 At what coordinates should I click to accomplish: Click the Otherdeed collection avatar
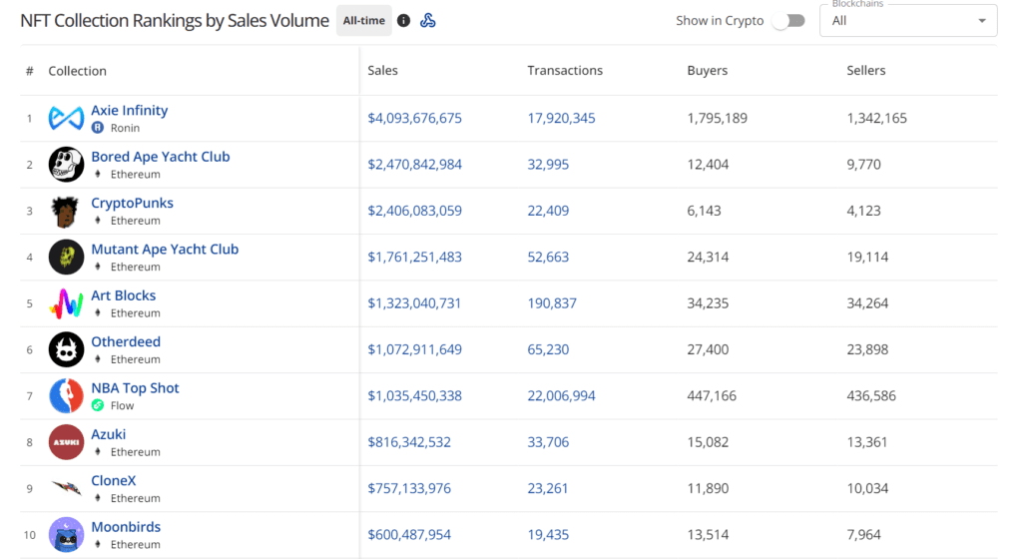click(67, 349)
